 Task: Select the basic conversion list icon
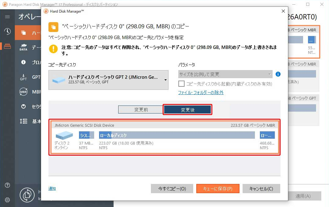(x=23, y=121)
